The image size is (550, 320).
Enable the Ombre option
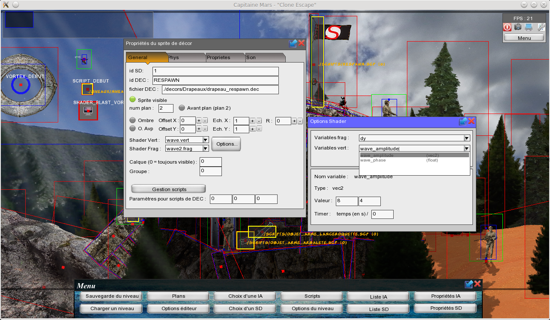point(133,120)
